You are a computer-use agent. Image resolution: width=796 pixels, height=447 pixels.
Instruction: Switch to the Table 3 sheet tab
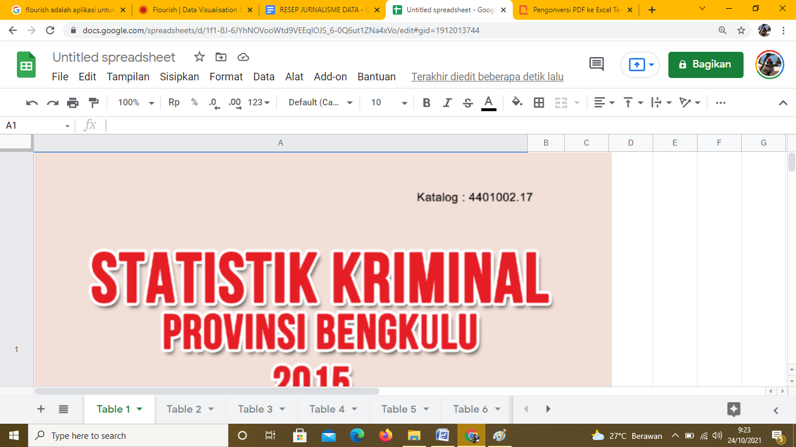(x=255, y=409)
